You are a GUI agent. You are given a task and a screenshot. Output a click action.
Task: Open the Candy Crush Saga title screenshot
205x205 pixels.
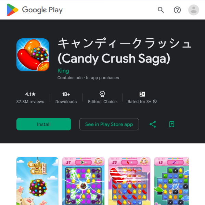click(37, 181)
